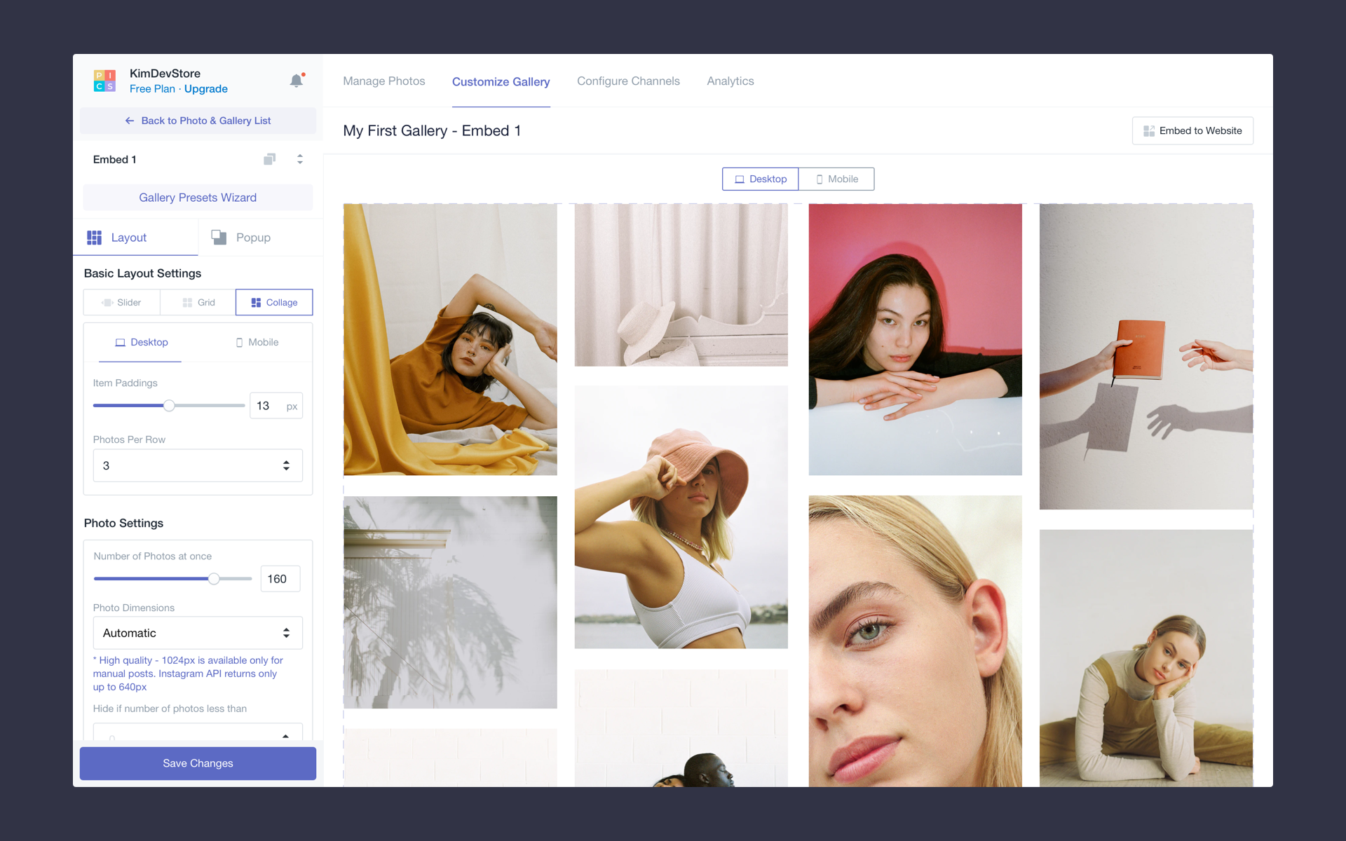Go to Configure Channels tab
This screenshot has height=841, width=1346.
(628, 81)
